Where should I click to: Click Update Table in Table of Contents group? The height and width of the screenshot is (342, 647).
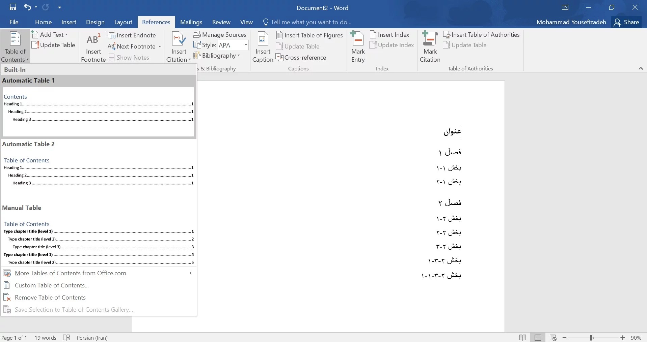point(53,45)
